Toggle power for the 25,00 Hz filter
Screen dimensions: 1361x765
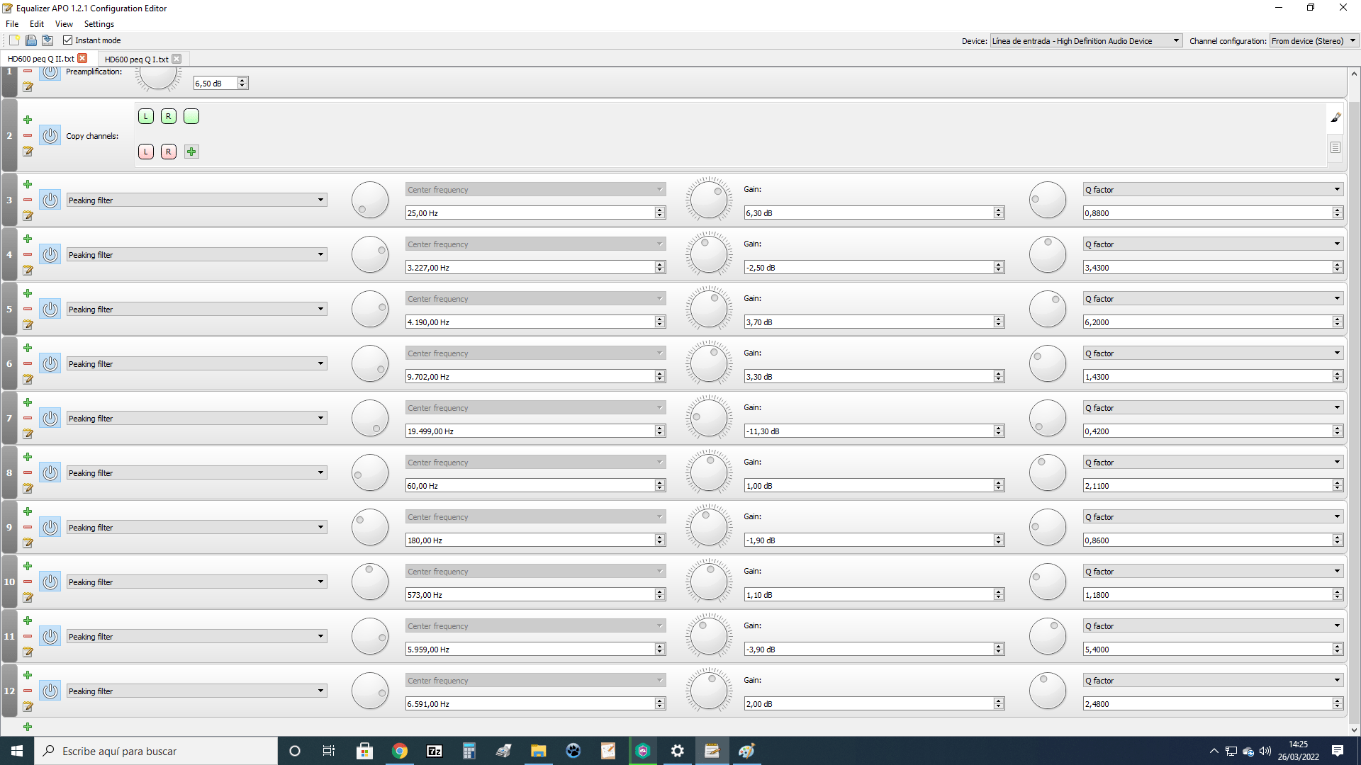[50, 200]
